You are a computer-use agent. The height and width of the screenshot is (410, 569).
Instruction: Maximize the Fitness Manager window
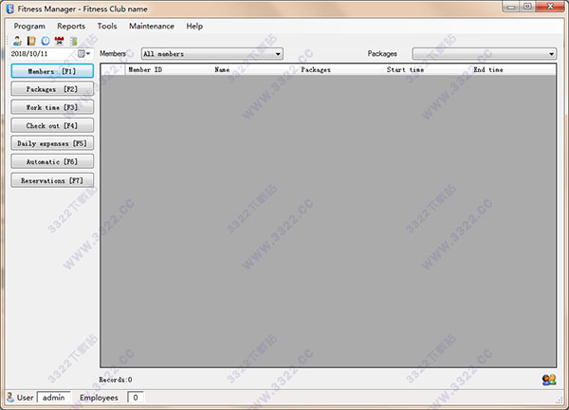point(527,7)
